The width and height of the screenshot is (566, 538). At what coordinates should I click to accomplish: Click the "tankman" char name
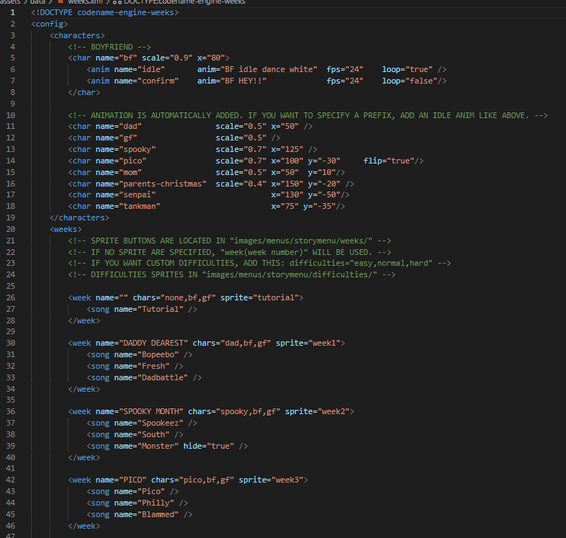point(139,207)
